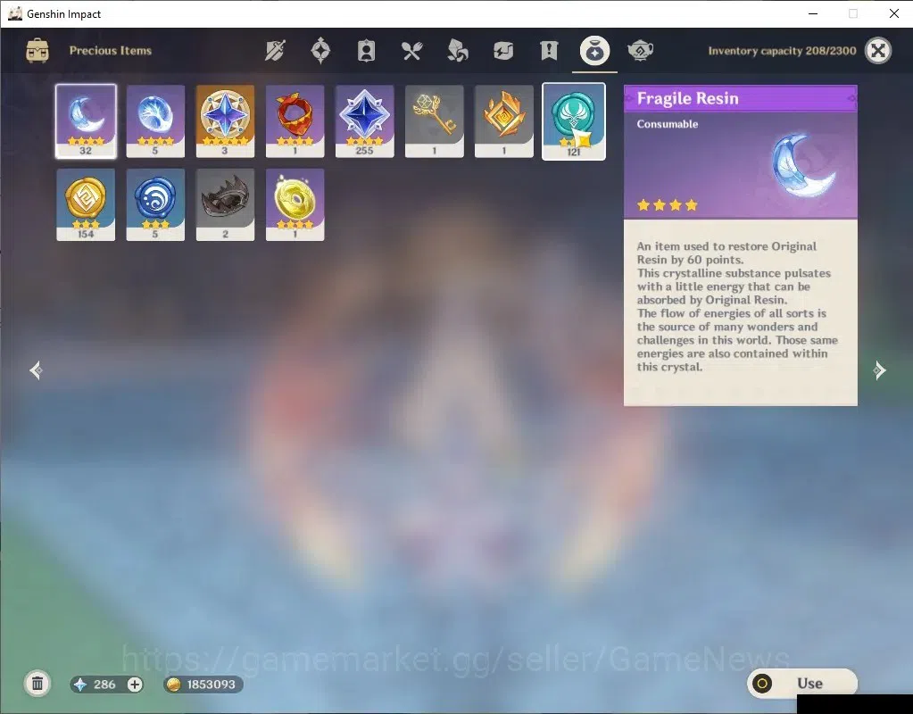
Task: Minimize the Genshin Impact window
Action: [x=813, y=13]
